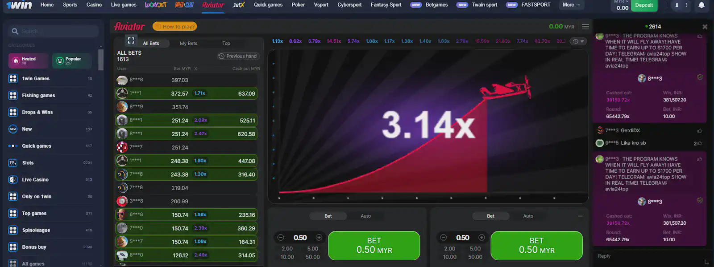
Task: Select Bet mode in the right bet panel
Action: (490, 216)
